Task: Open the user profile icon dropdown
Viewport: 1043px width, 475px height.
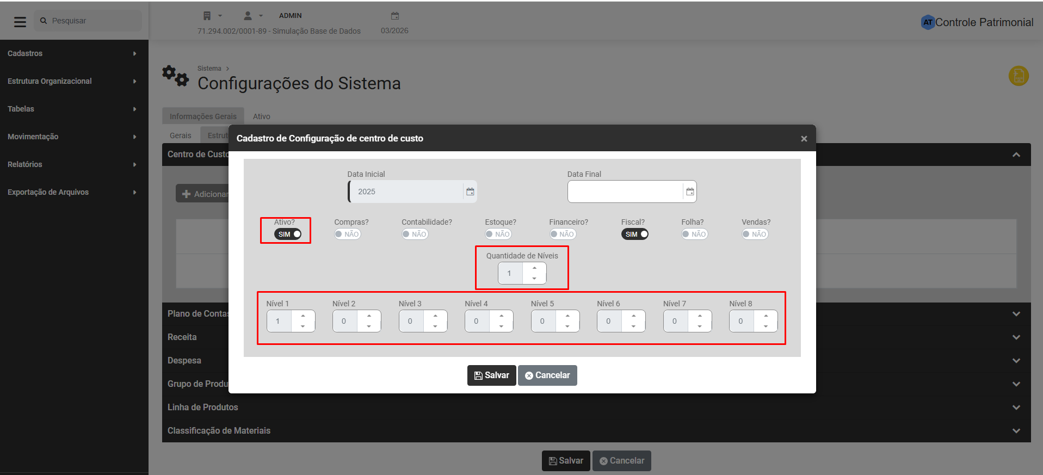Action: point(253,16)
